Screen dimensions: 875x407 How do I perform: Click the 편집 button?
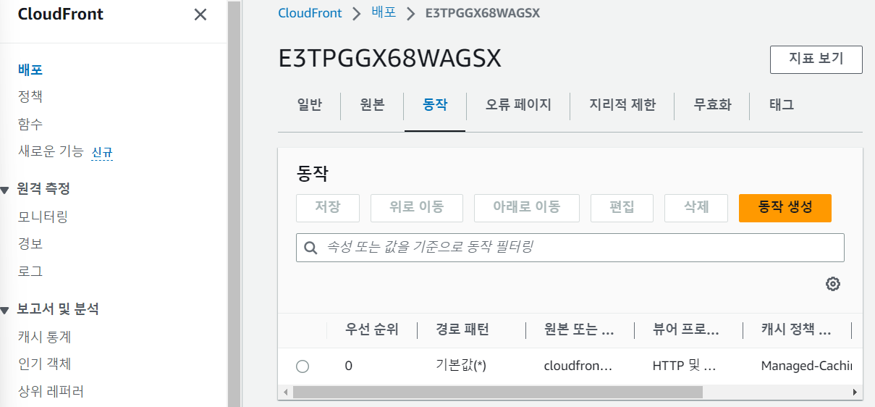(622, 208)
